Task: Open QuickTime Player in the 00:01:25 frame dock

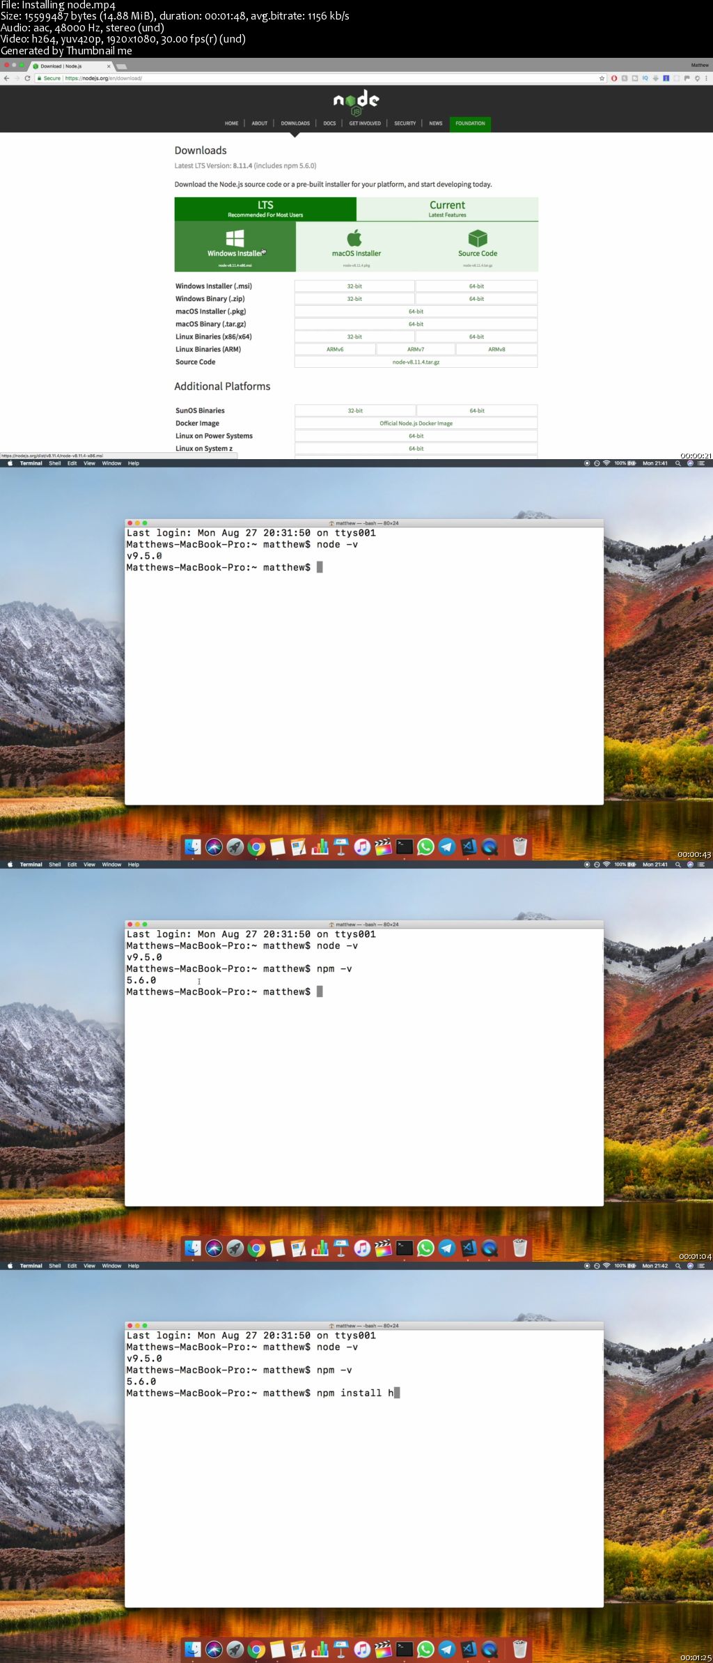Action: pyautogui.click(x=489, y=1649)
